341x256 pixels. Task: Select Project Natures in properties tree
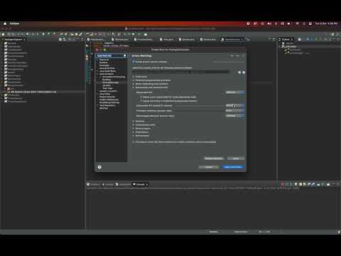tap(107, 97)
